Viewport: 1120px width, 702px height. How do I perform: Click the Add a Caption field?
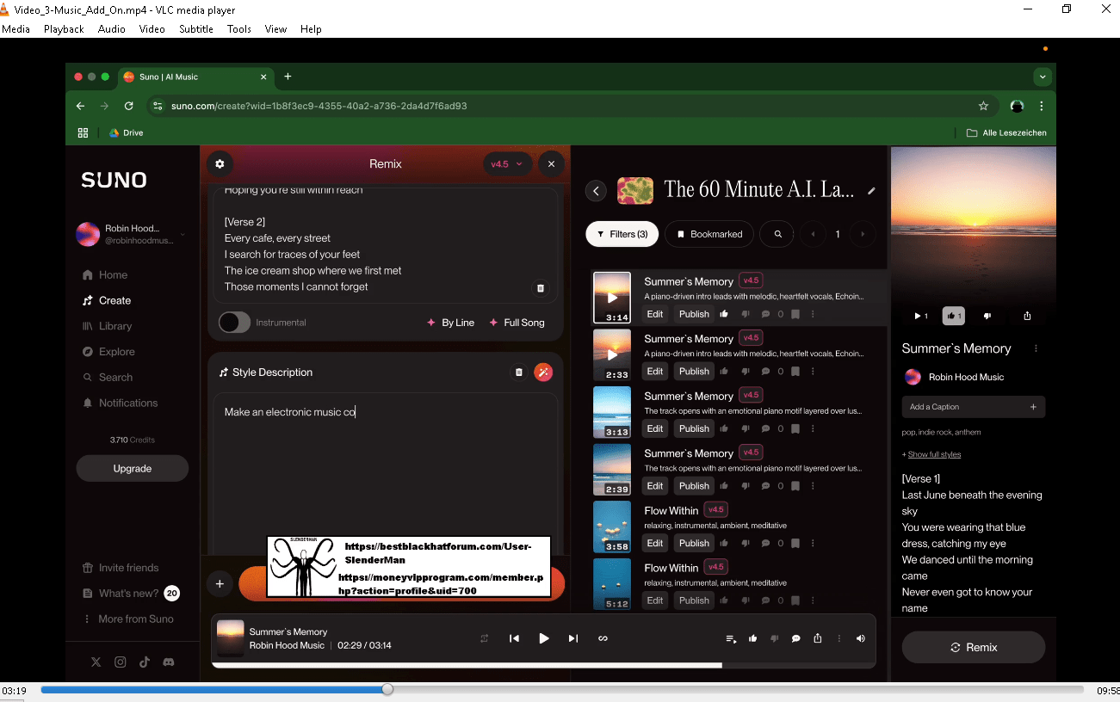[974, 407]
